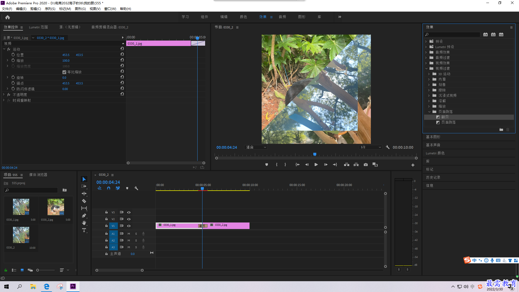This screenshot has height=292, width=519.
Task: Select the Type tool
Action: coord(84,230)
